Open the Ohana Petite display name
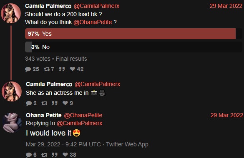This screenshot has width=244, height=158. [x=44, y=115]
